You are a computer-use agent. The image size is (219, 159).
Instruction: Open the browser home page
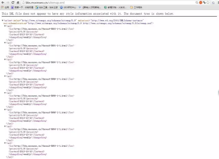(18, 2)
